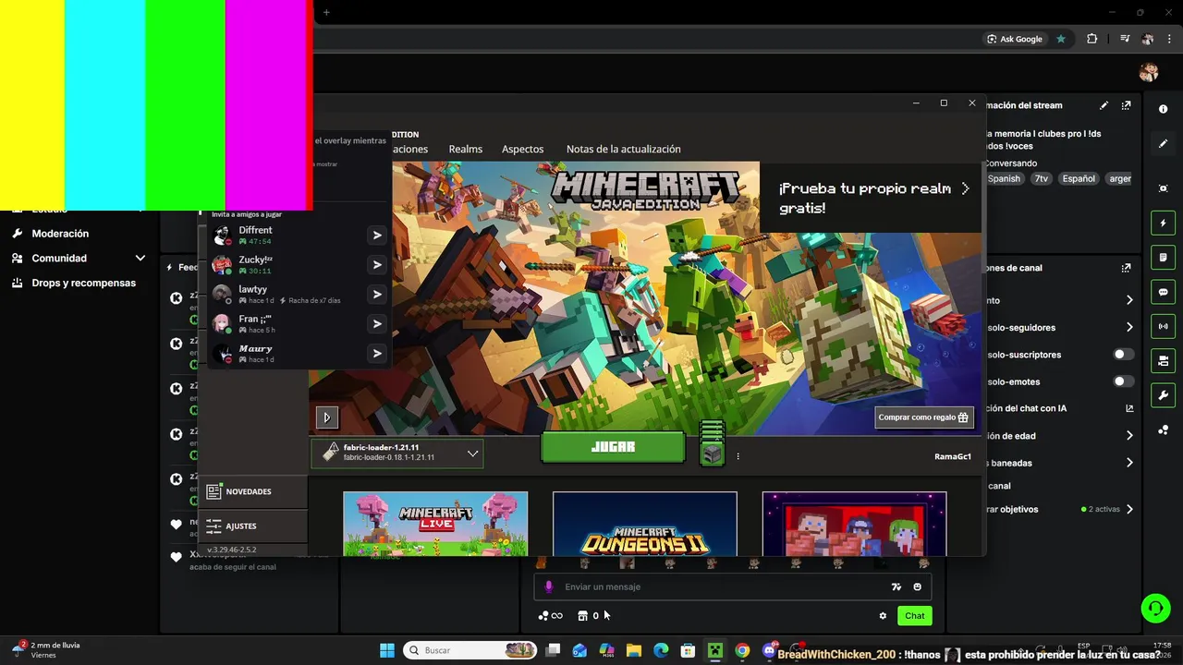Screen dimensions: 1183x665
Task: Open the Windows Start menu
Action: pos(387,650)
